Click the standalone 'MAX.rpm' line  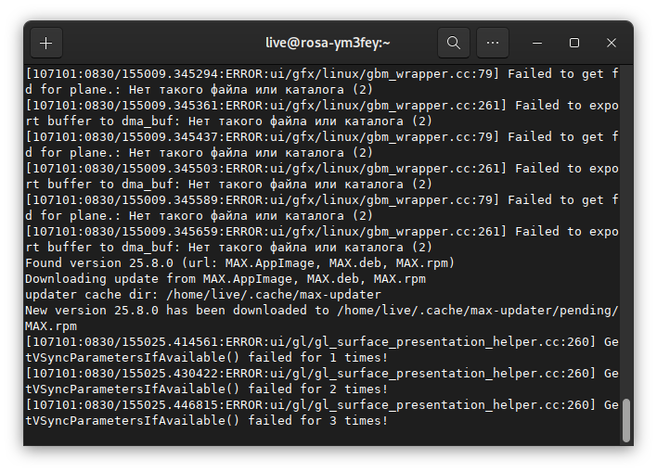pyautogui.click(x=51, y=326)
